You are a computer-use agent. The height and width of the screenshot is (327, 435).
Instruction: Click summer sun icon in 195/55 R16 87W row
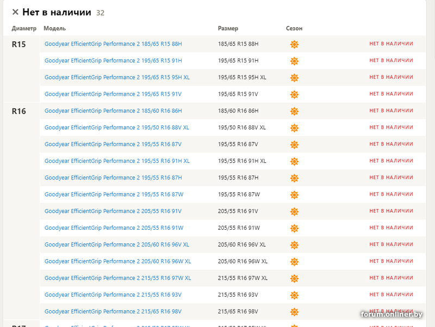click(x=294, y=195)
